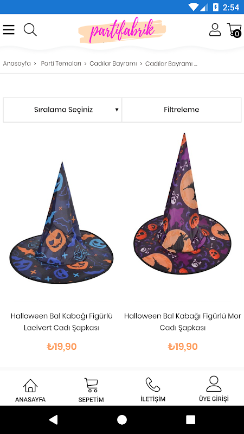Open Mor Cadı Şapkası product title
244x434 pixels.
tap(183, 322)
